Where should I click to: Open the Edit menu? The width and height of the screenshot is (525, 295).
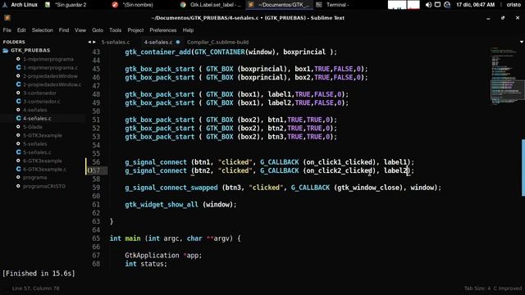(21, 30)
